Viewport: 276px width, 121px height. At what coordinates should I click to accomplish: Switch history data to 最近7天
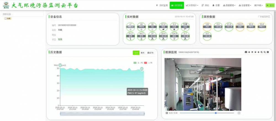pos(150,53)
